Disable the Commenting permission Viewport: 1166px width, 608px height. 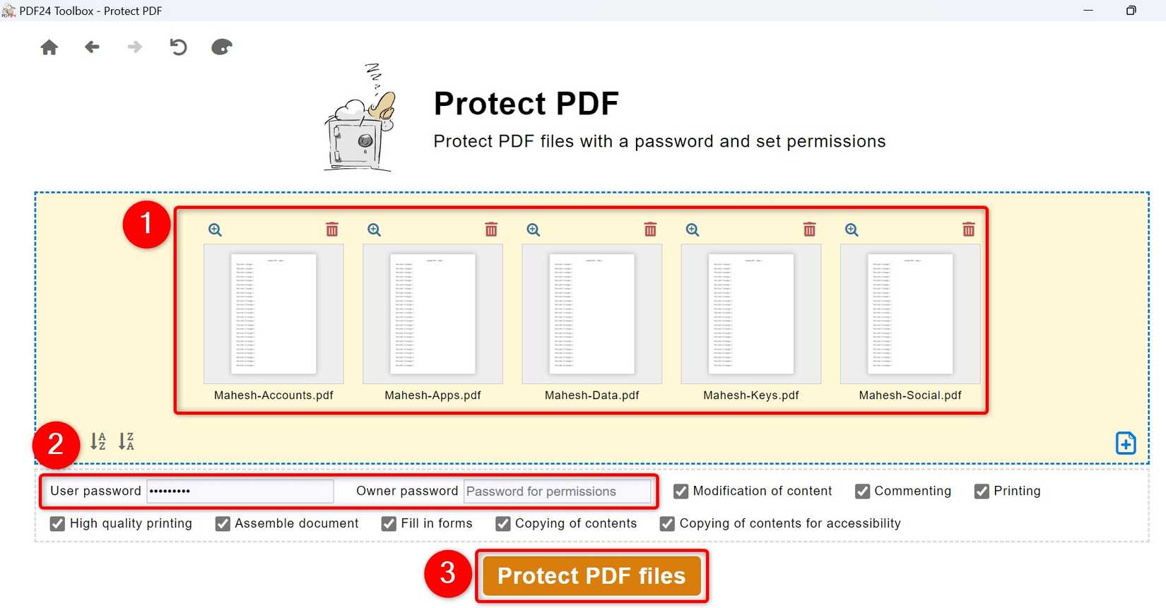coord(862,491)
